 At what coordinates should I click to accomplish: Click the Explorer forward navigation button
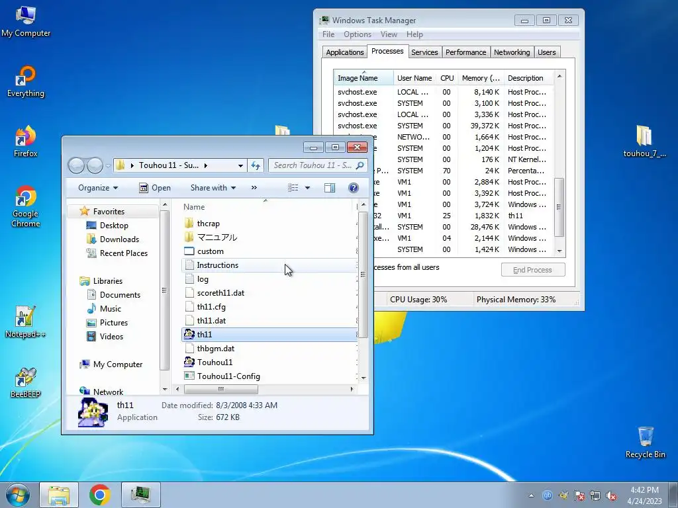click(95, 165)
